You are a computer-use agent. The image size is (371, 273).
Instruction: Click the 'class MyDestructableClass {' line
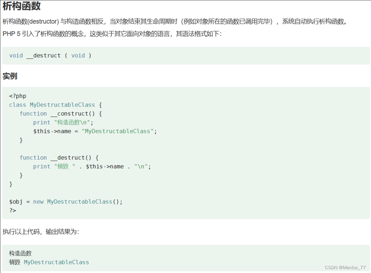click(x=56, y=105)
